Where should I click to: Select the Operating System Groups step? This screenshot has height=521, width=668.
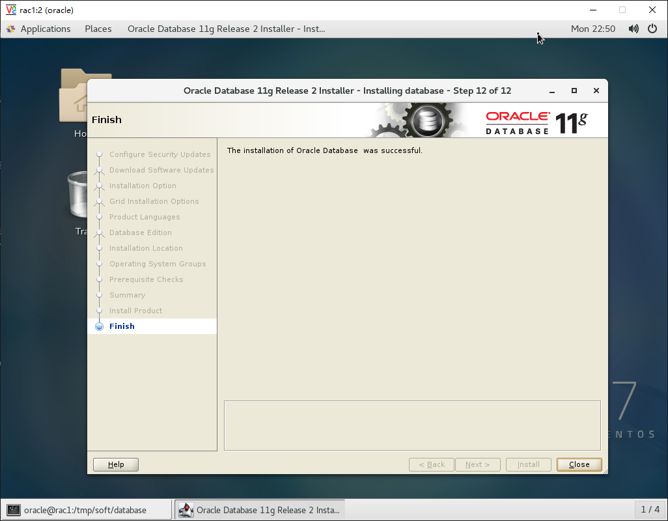click(157, 264)
